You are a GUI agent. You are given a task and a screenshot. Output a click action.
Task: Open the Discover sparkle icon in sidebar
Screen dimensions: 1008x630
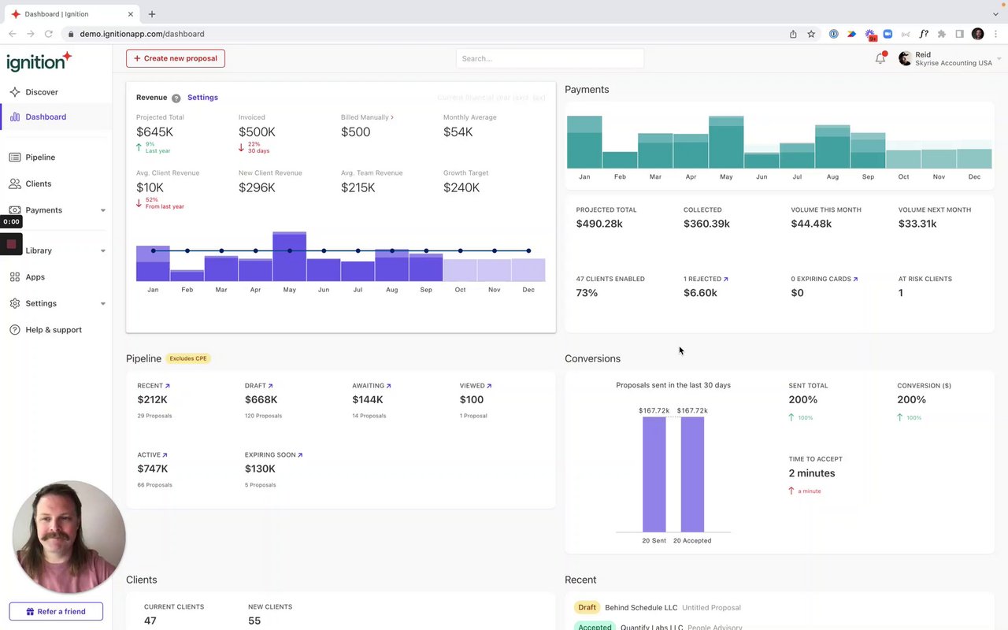pos(15,92)
